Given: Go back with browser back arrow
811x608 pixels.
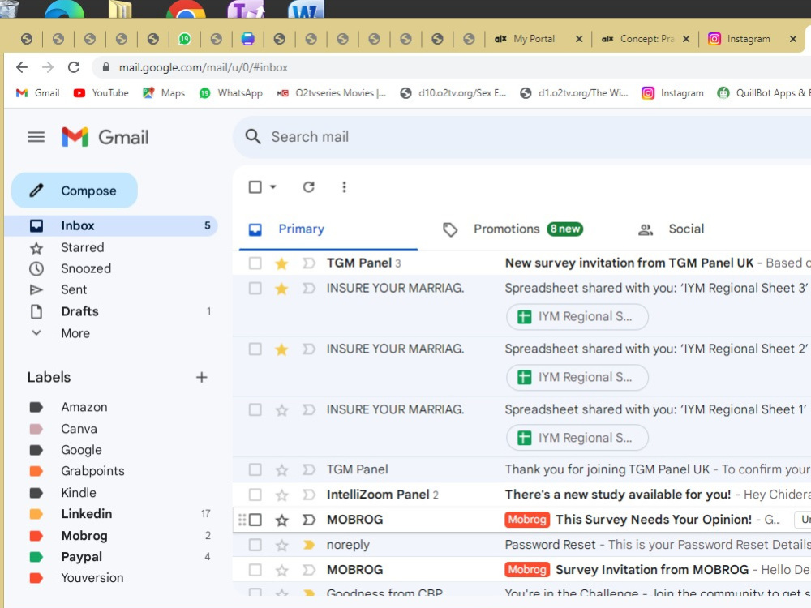Looking at the screenshot, I should [x=22, y=67].
